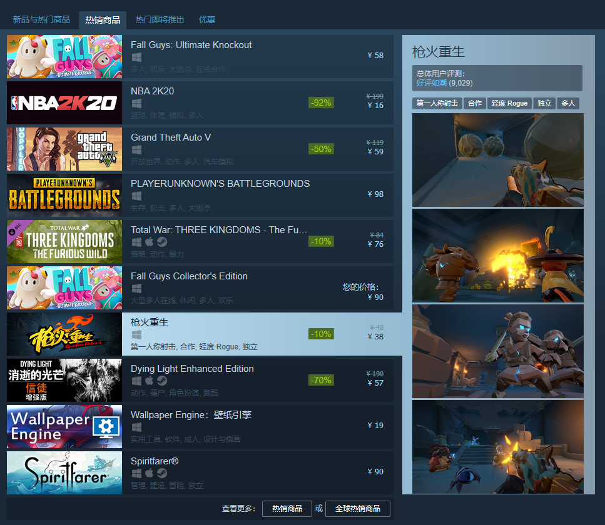Open Fall Guys Collector's Edition title
605x525 pixels.
189,276
